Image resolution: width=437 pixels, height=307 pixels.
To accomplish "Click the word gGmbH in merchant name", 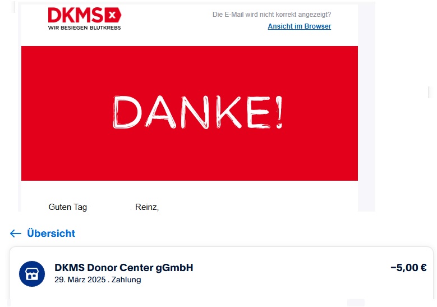I will tap(174, 268).
